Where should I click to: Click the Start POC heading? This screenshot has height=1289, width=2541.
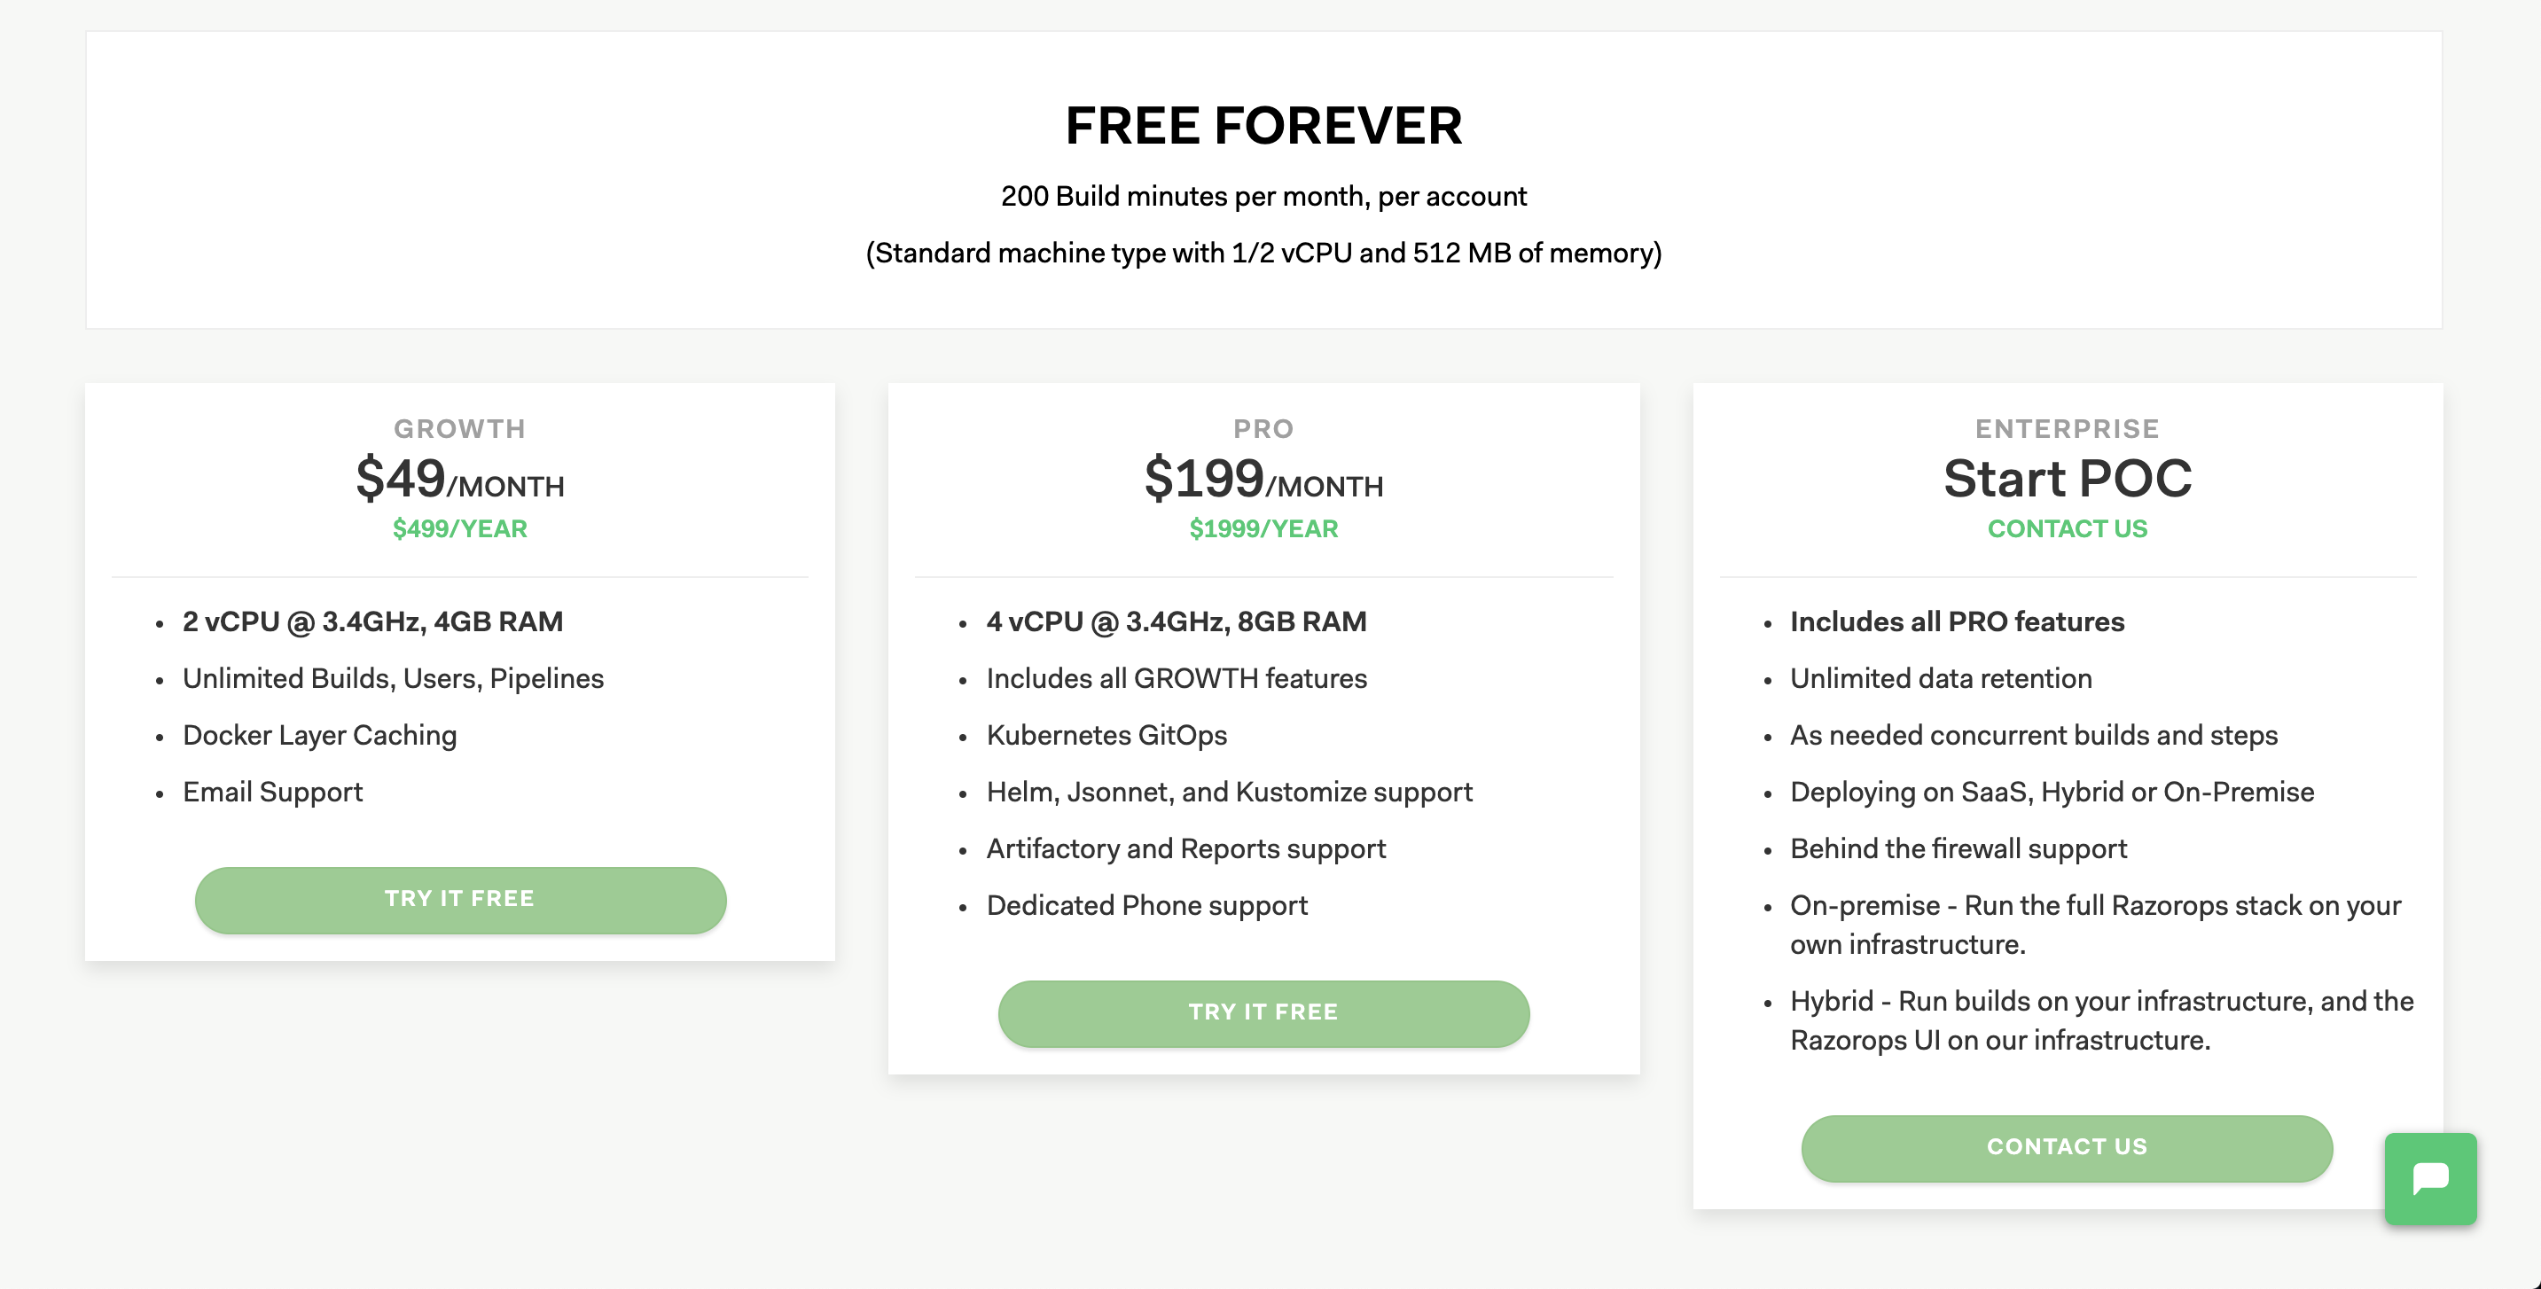pyautogui.click(x=2067, y=480)
